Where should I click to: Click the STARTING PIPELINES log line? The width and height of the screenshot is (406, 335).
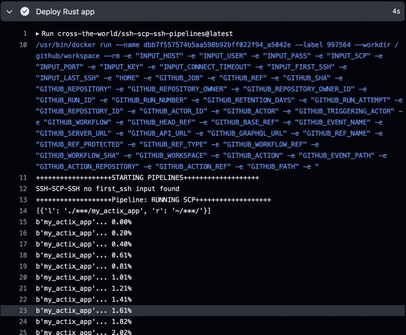point(147,178)
